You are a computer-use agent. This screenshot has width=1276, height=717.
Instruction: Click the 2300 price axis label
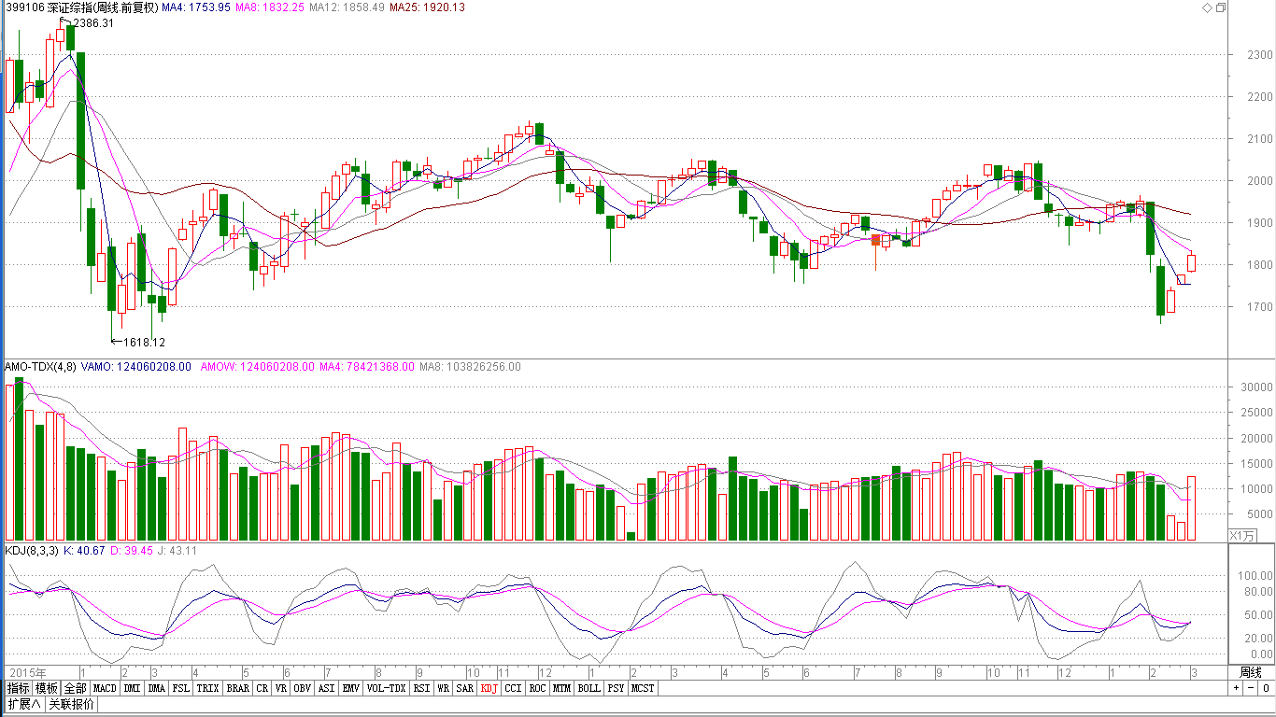pyautogui.click(x=1258, y=55)
